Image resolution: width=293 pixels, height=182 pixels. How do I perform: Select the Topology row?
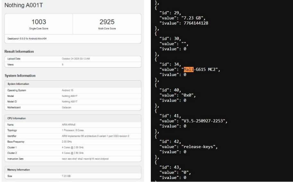(x=73, y=131)
